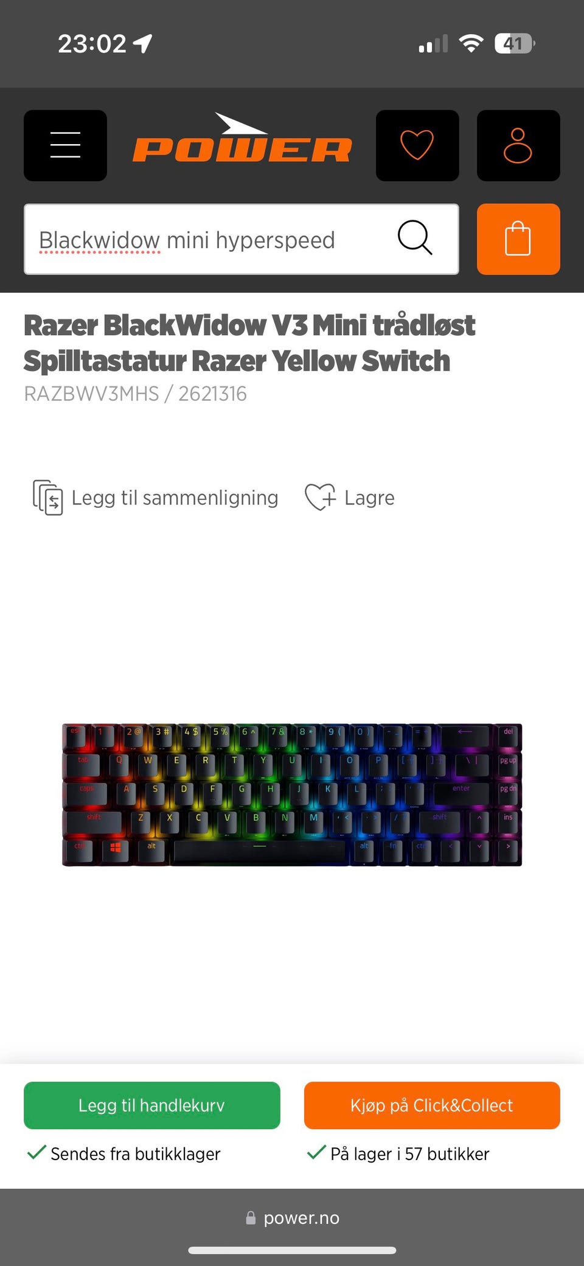
Task: Choose Kjøp på Click&Collect button
Action: [x=432, y=1105]
